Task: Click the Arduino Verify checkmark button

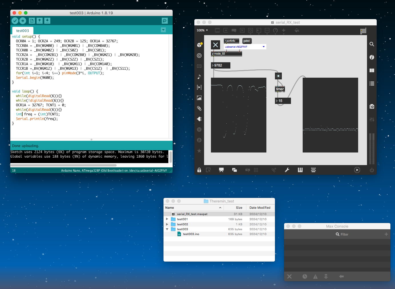Action: [x=15, y=21]
